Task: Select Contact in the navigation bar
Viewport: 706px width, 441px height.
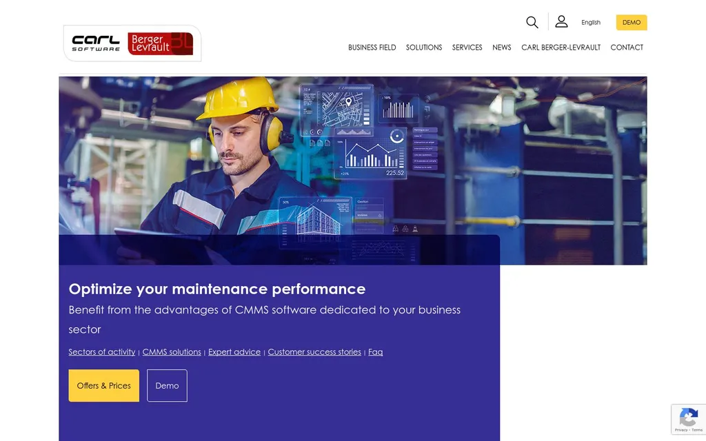Action: 626,48
